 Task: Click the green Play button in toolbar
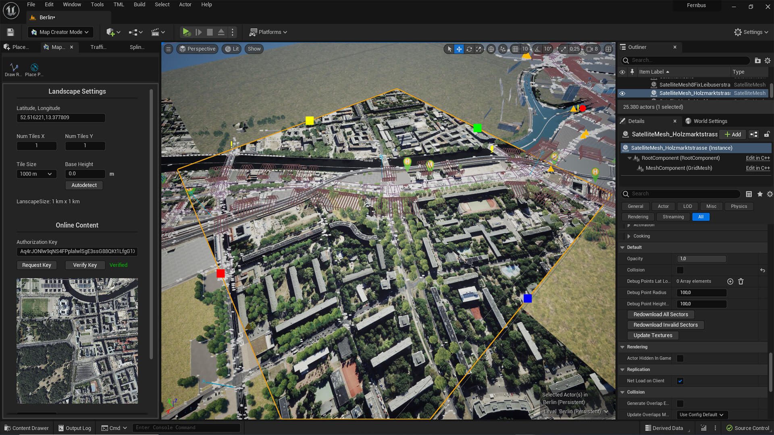pyautogui.click(x=186, y=32)
